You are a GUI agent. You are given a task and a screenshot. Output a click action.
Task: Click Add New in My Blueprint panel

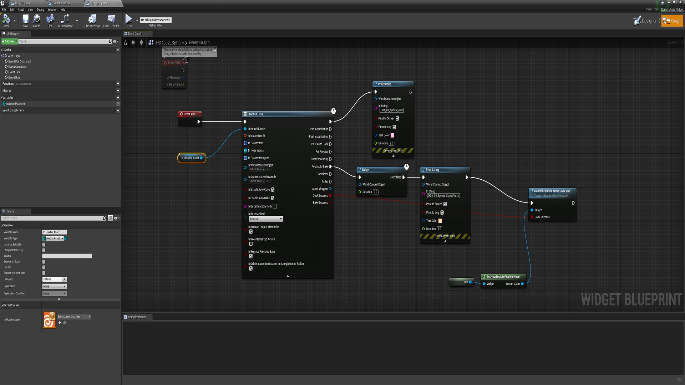[9, 41]
